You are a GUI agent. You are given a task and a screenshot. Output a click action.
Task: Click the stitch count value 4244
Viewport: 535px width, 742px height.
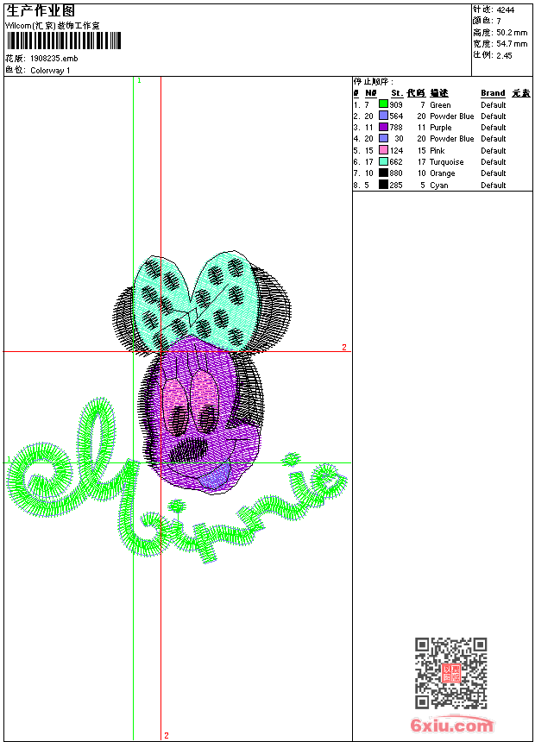point(505,9)
